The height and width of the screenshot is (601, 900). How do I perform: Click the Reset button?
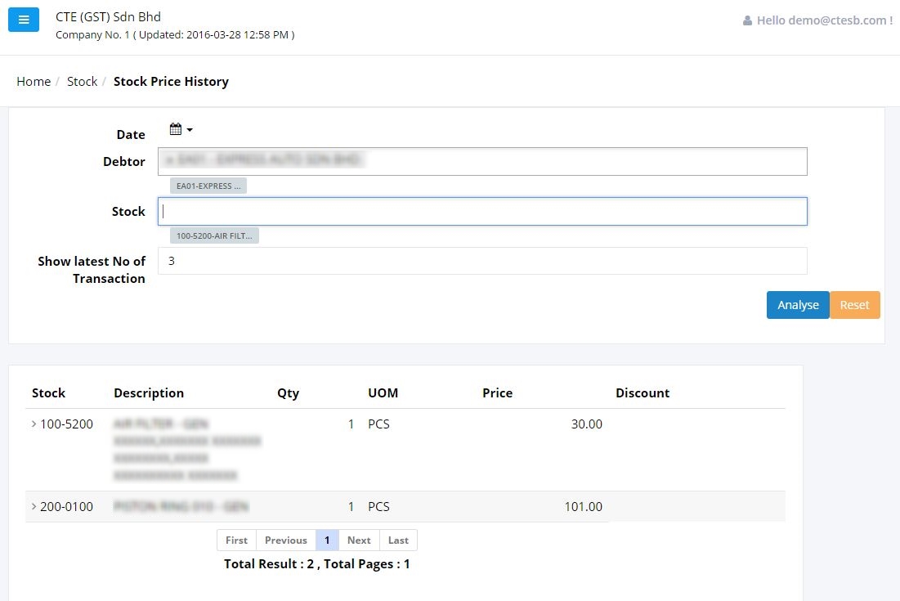855,305
